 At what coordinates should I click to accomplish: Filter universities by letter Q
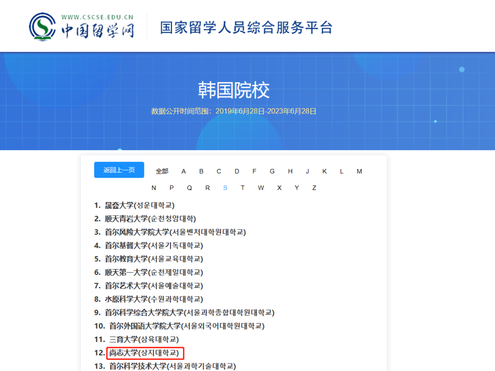coord(189,187)
